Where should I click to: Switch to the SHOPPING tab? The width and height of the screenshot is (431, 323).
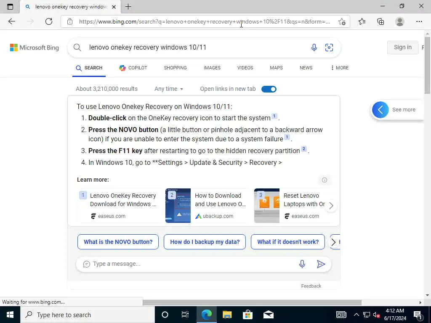[x=175, y=68]
